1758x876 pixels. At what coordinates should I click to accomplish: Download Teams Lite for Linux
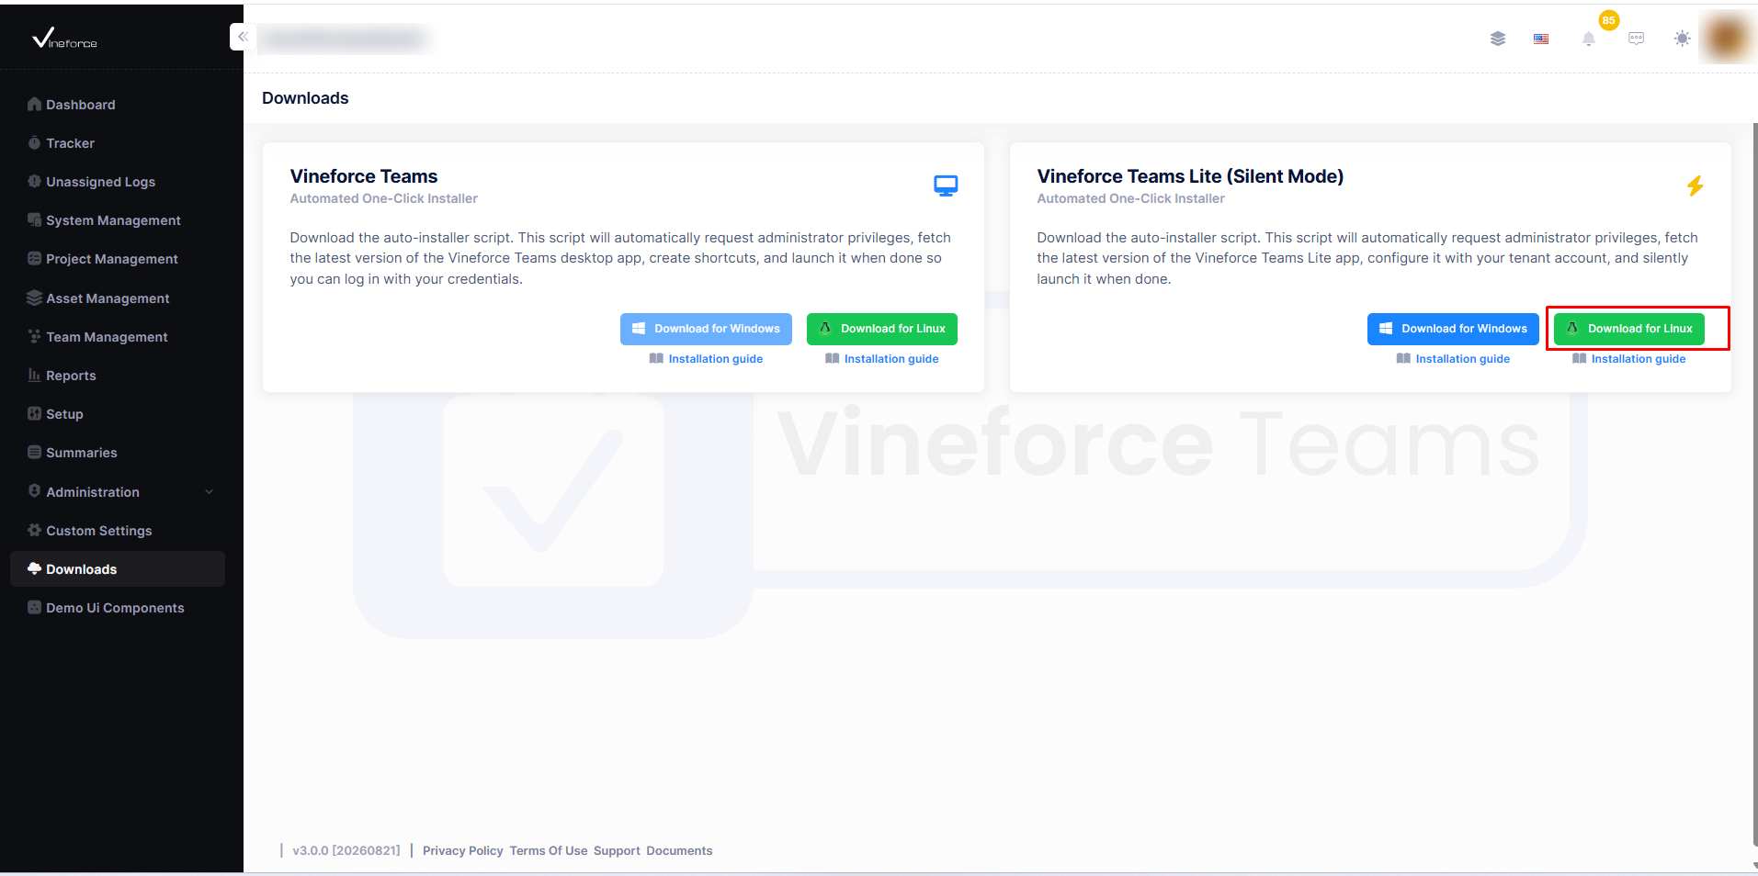coord(1629,329)
